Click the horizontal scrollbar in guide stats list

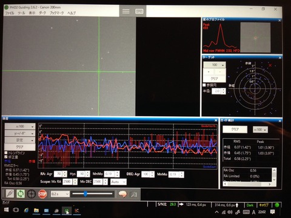pos(247,184)
